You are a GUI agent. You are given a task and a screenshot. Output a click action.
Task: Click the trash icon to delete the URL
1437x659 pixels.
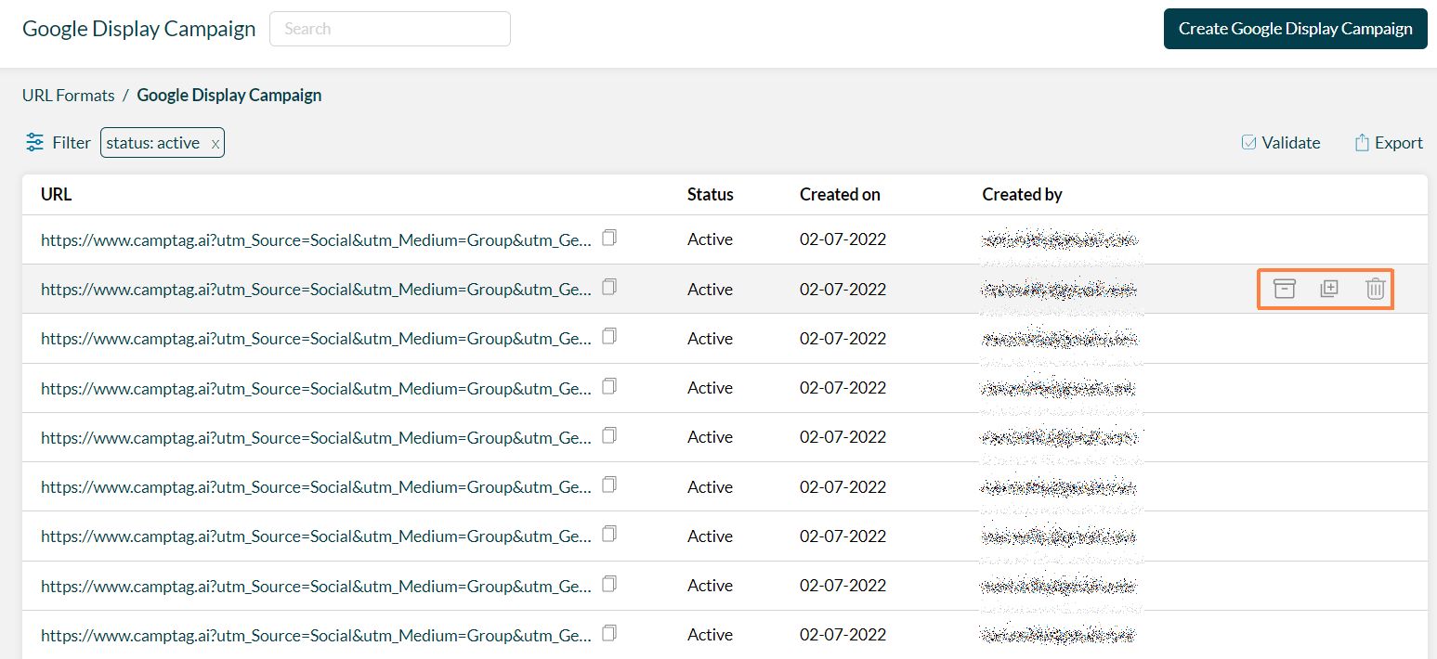(x=1376, y=289)
